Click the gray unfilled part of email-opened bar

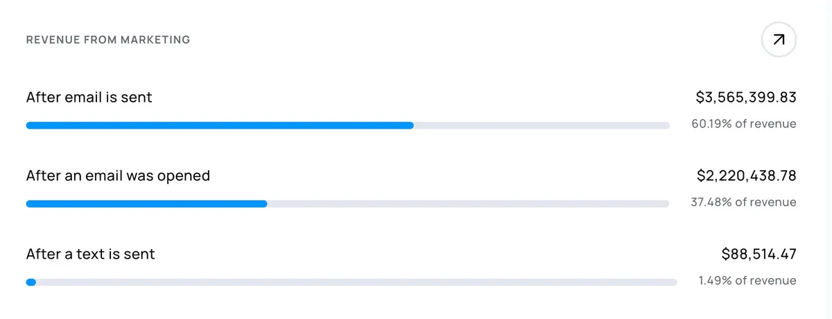click(468, 203)
